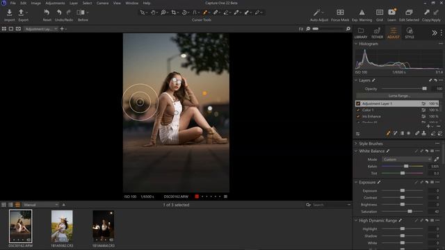
Task: Click the Copy adjustments arrow icon
Action: [427, 12]
